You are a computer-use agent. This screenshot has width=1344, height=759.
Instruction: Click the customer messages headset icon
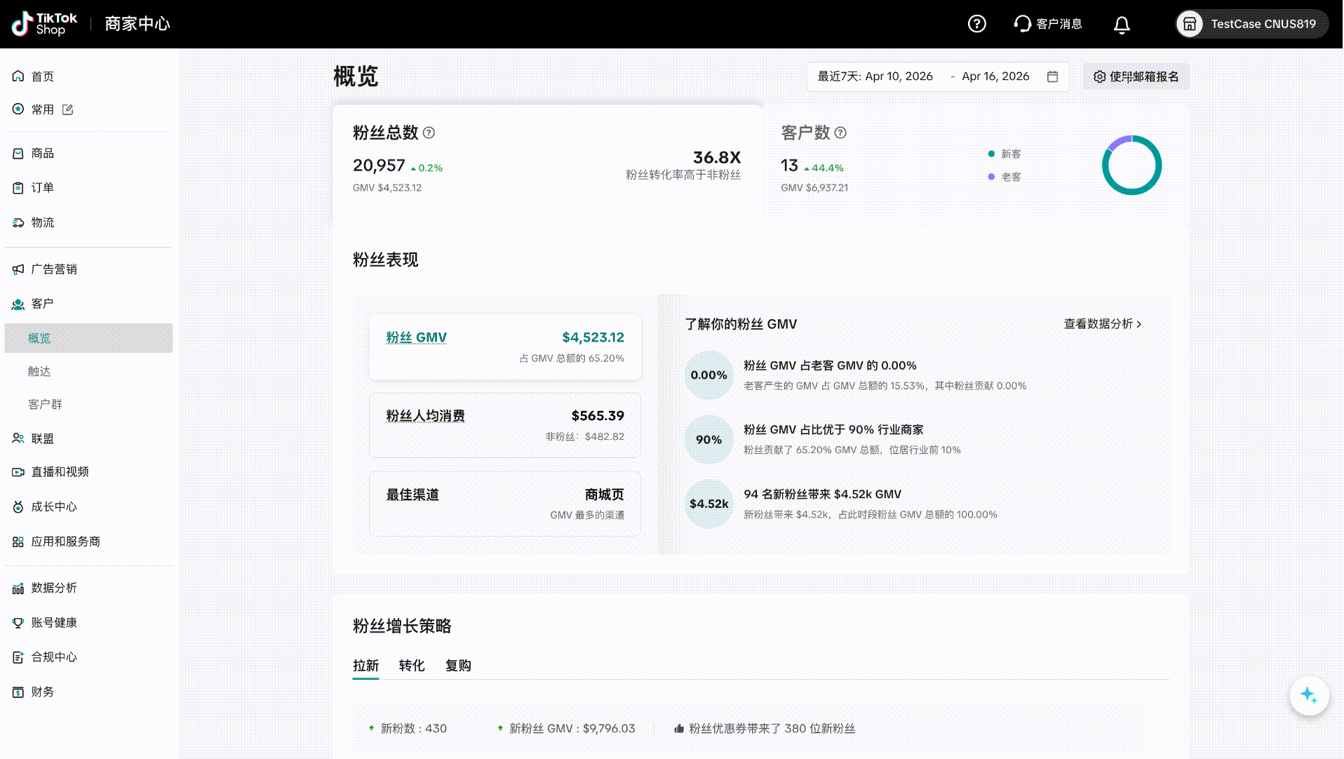click(x=1022, y=24)
